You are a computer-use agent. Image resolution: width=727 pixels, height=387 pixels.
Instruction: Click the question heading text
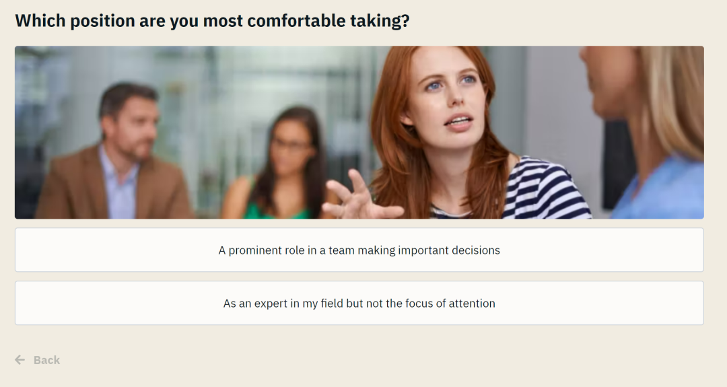(x=212, y=21)
